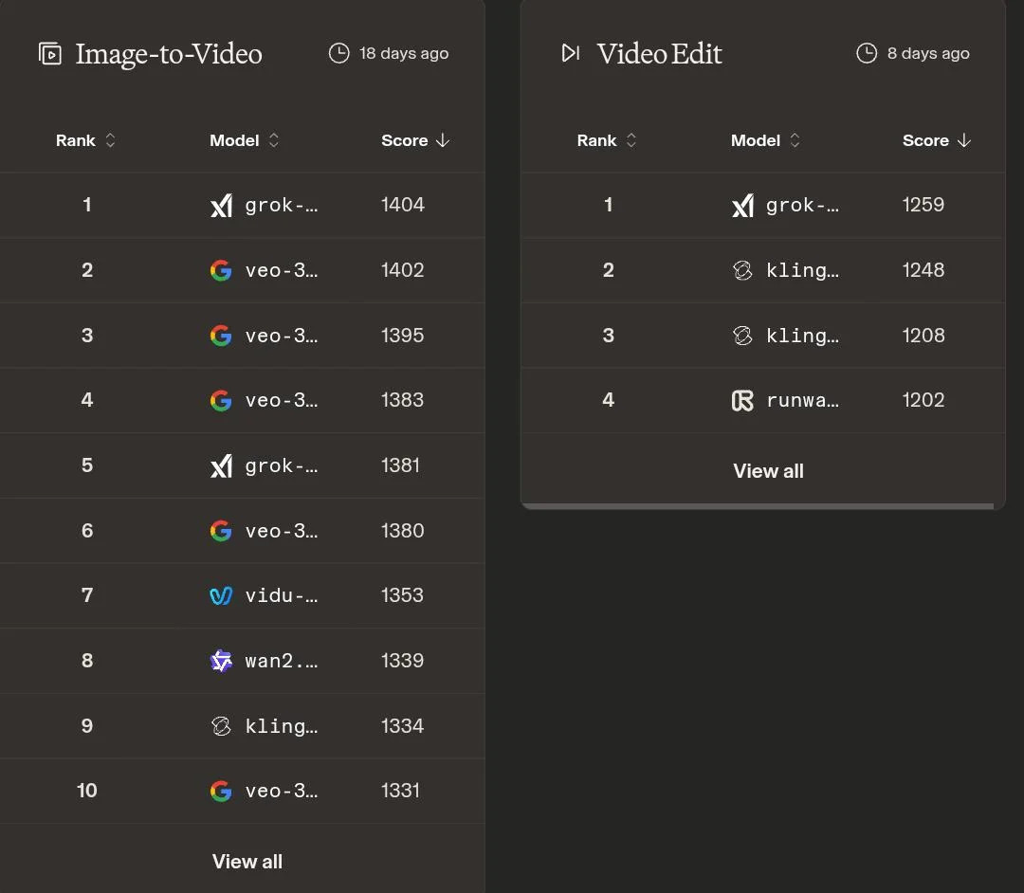Click the score 1353 cell

[402, 595]
